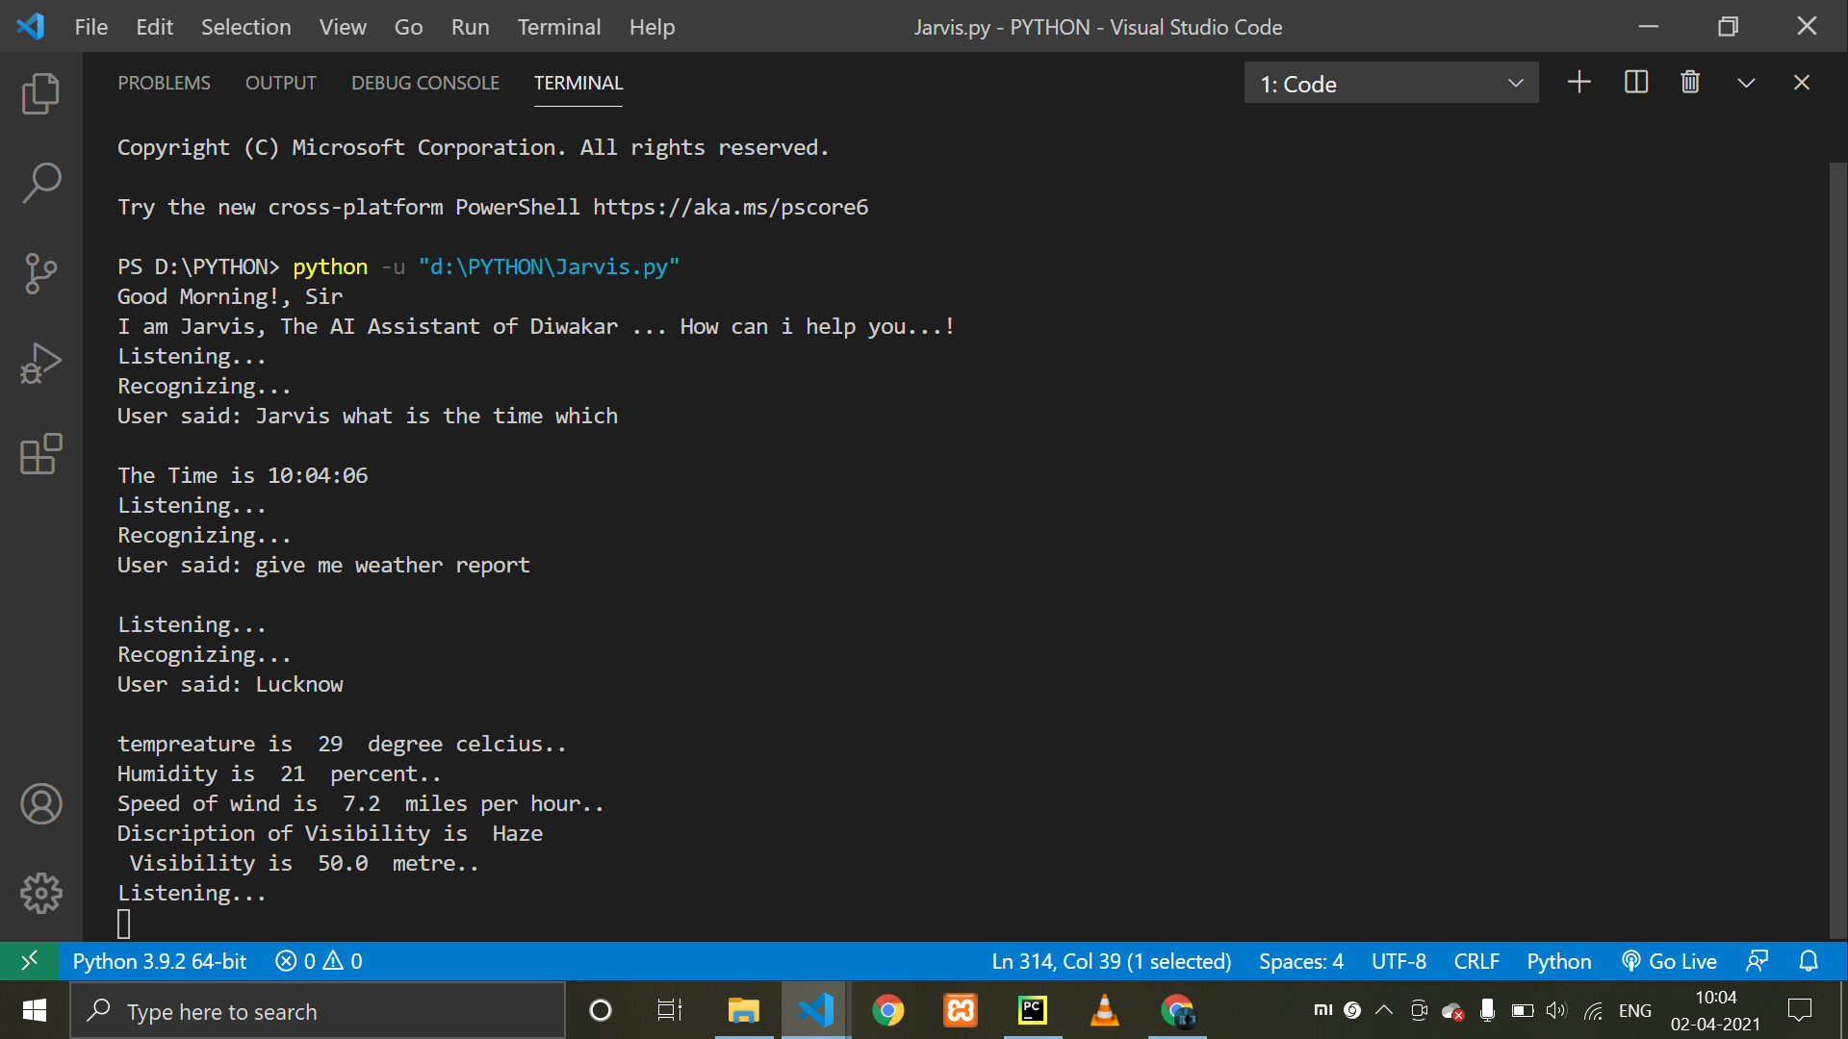Image resolution: width=1848 pixels, height=1039 pixels.
Task: Select the TERMINAL tab
Action: (x=578, y=83)
